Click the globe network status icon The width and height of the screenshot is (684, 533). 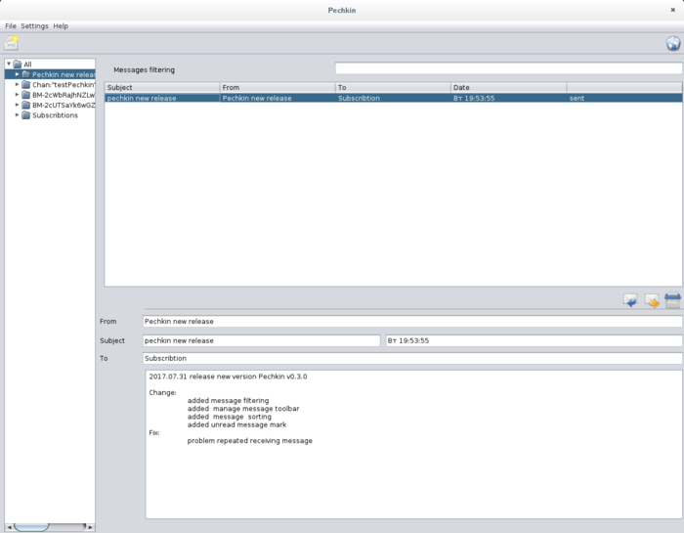tap(673, 43)
